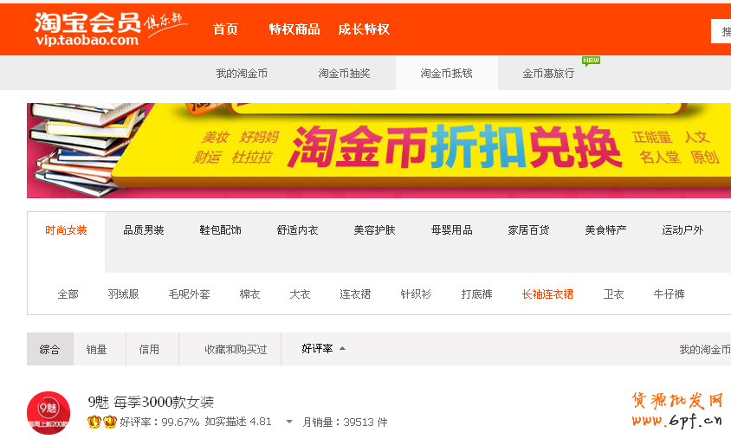The image size is (731, 439).
Task: Sort by 好评率
Action: pos(317,349)
